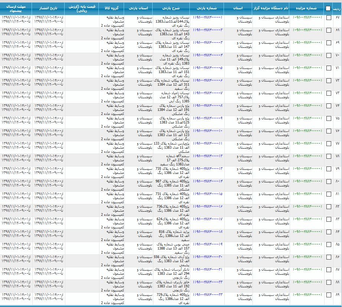Click the تاریخ انتشار column header

click(x=48, y=8)
